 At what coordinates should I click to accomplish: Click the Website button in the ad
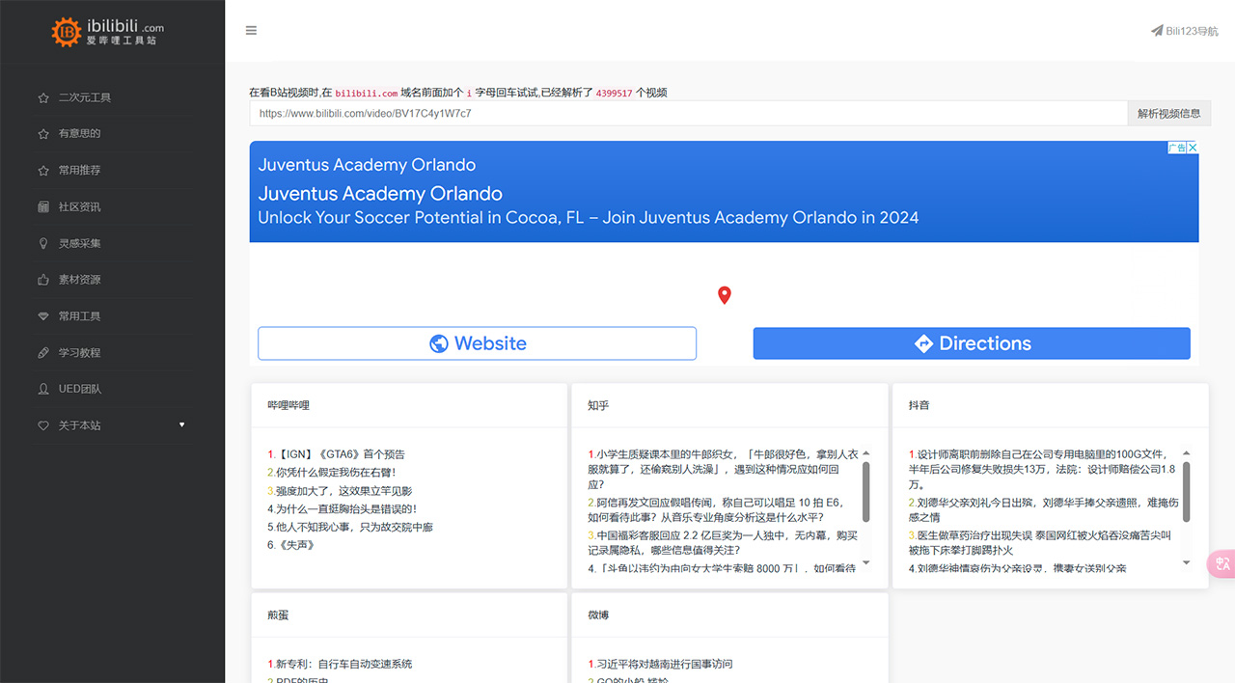pos(477,343)
